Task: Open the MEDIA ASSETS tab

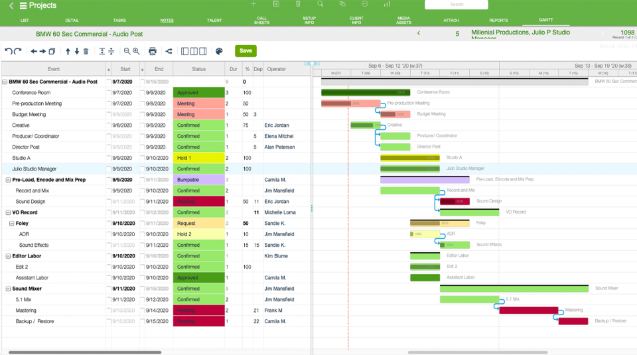Action: pos(404,21)
